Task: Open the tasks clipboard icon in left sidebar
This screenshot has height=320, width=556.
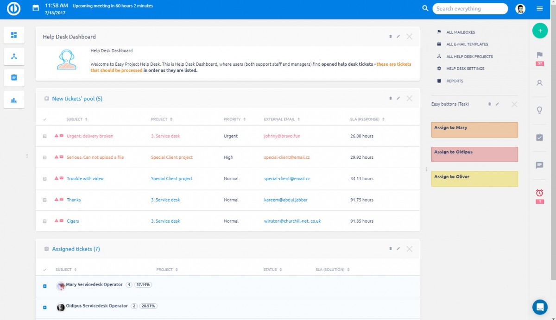Action: point(14,78)
